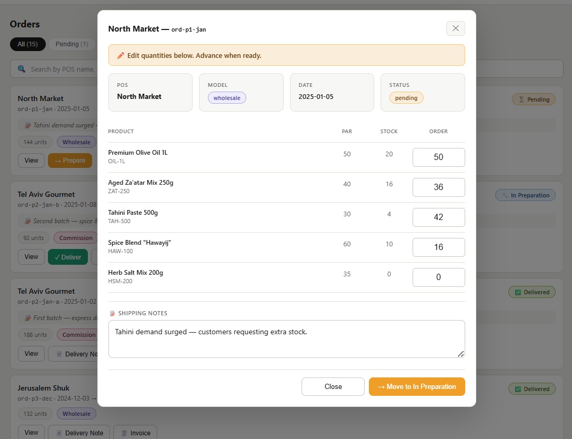Edit Aged Za'atar Mix order quantity
The width and height of the screenshot is (572, 439).
tap(438, 187)
